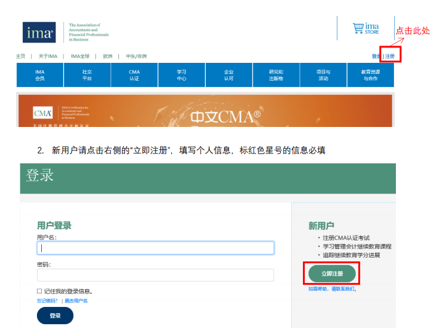431x331 pixels.
Task: Open the IMA会员 menu
Action: pyautogui.click(x=40, y=75)
